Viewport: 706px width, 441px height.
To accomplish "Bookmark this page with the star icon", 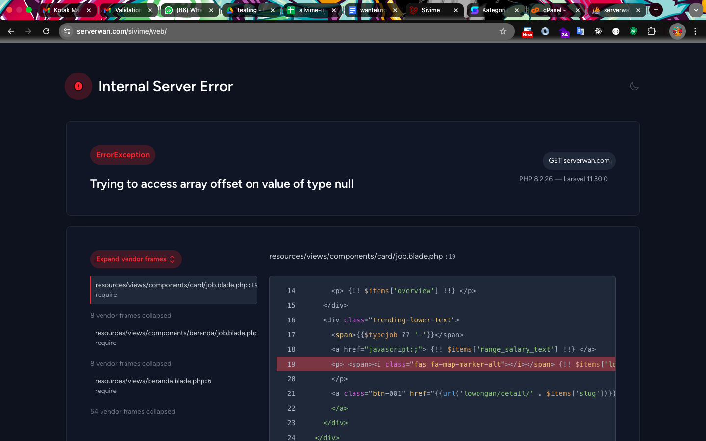I will point(503,31).
